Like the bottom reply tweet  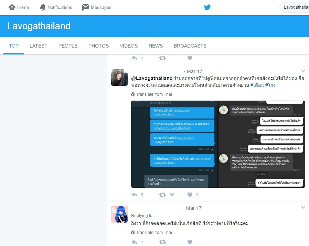coord(190,242)
